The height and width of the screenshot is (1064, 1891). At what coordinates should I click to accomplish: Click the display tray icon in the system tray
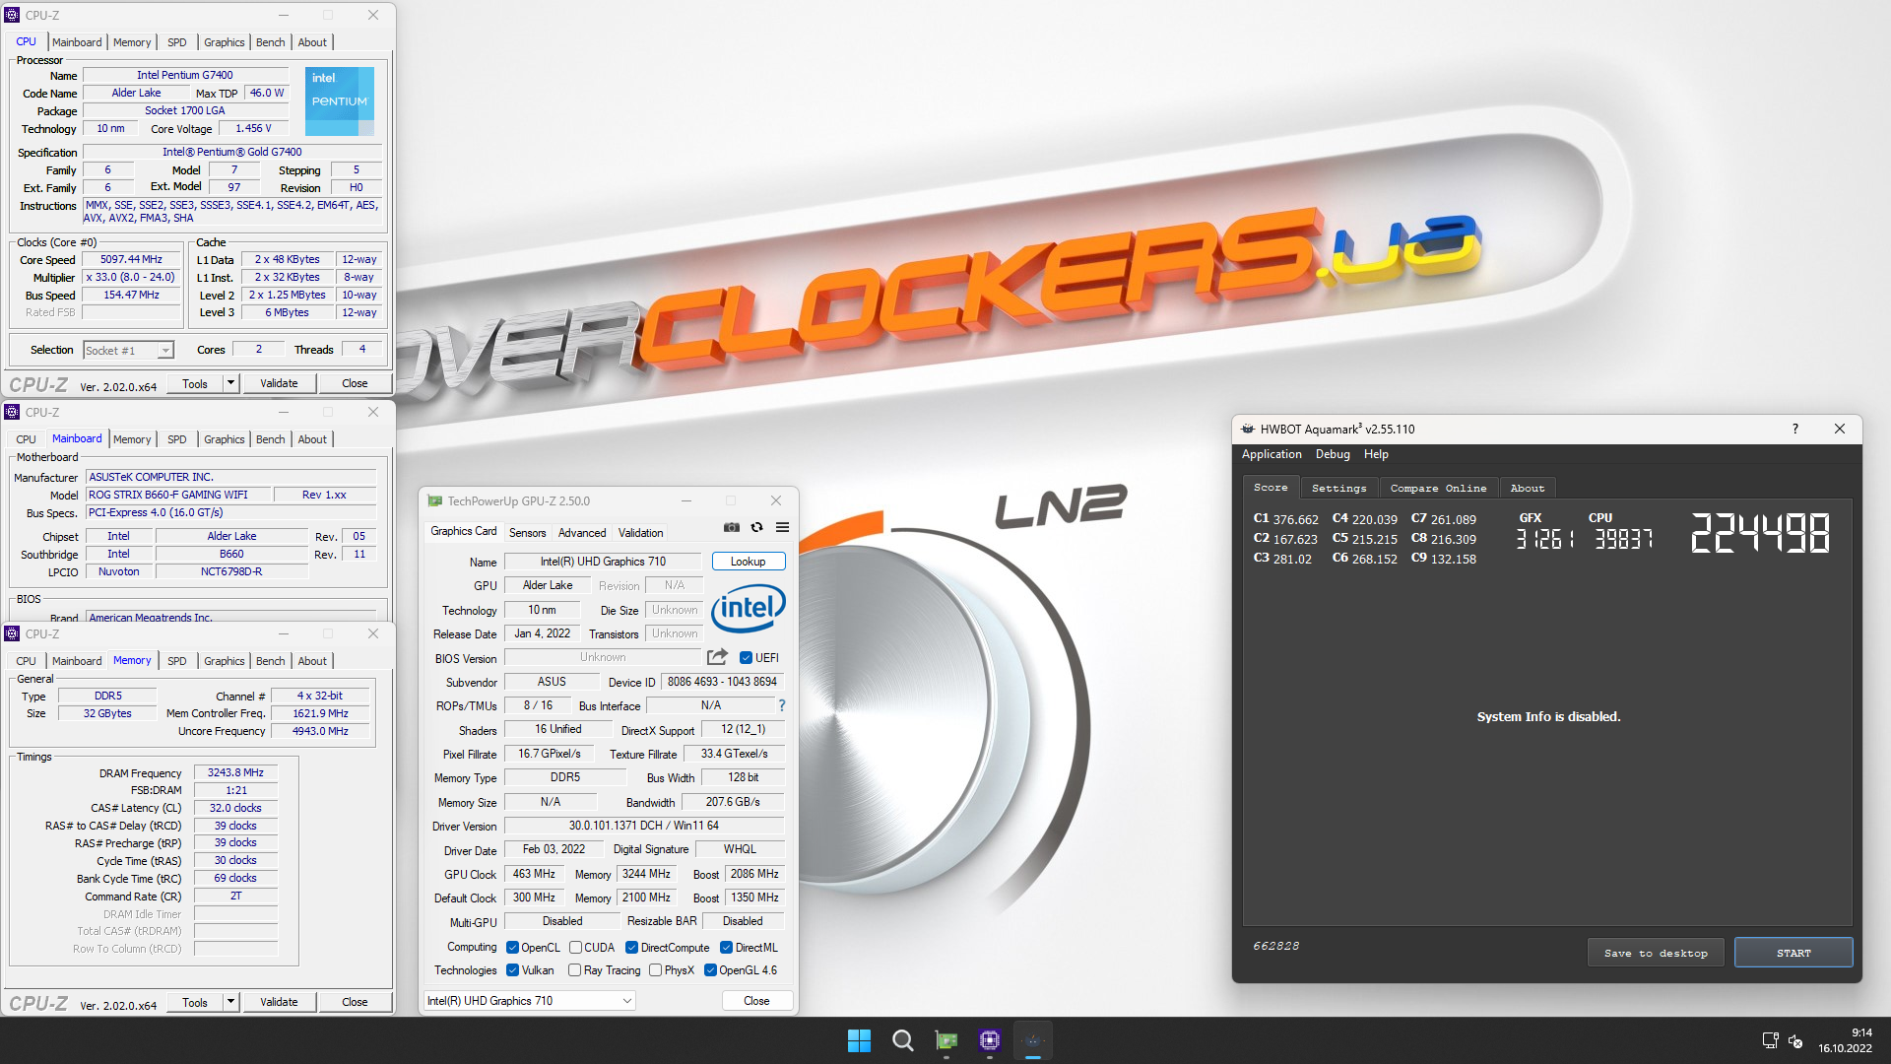pos(1770,1040)
